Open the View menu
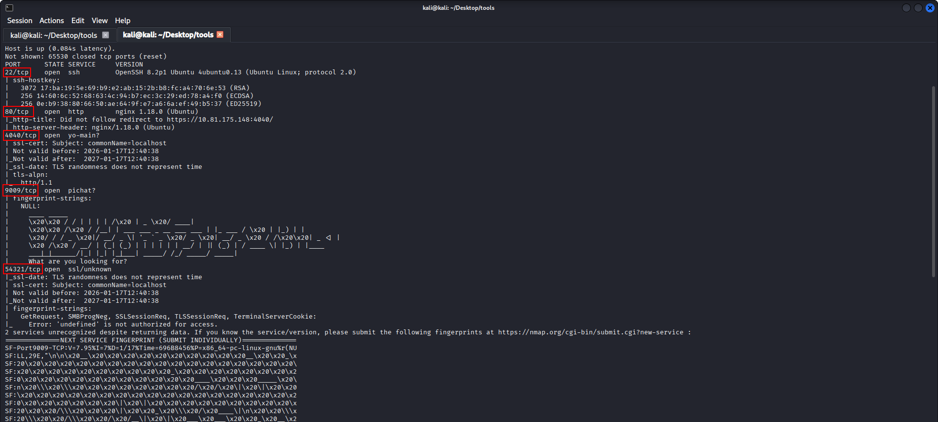Image resolution: width=938 pixels, height=422 pixels. click(x=99, y=21)
